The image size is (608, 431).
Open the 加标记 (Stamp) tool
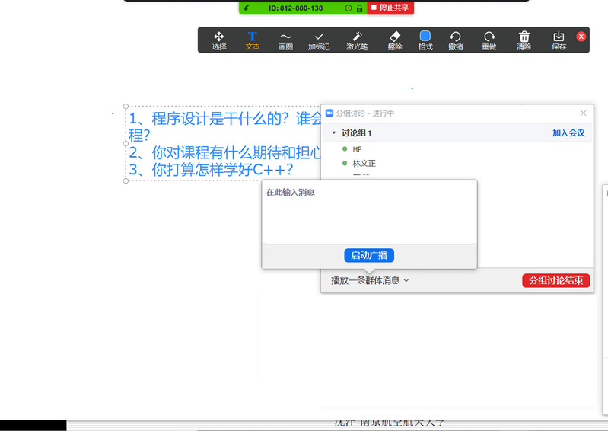(x=319, y=40)
